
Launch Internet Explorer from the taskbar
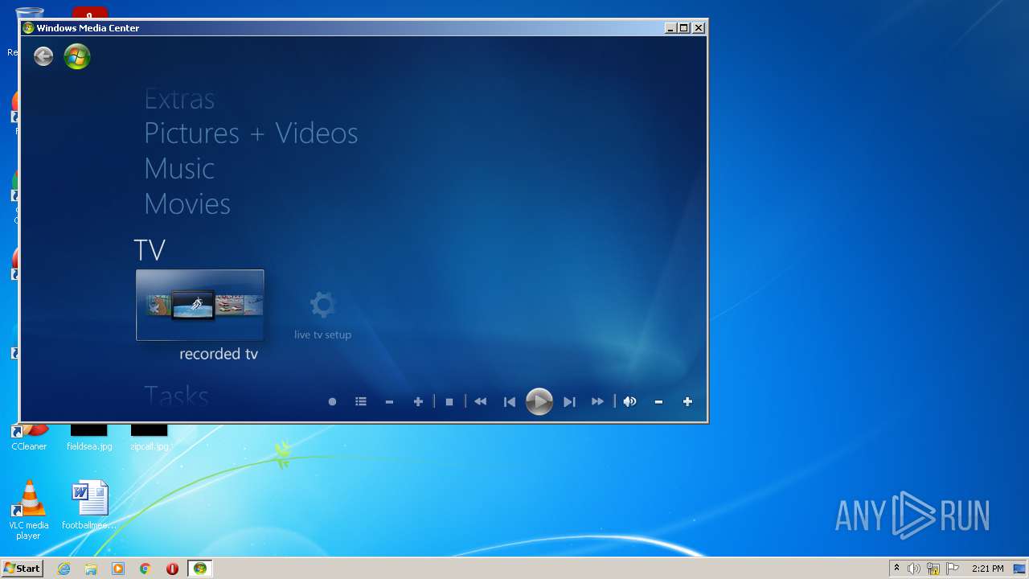coord(64,569)
